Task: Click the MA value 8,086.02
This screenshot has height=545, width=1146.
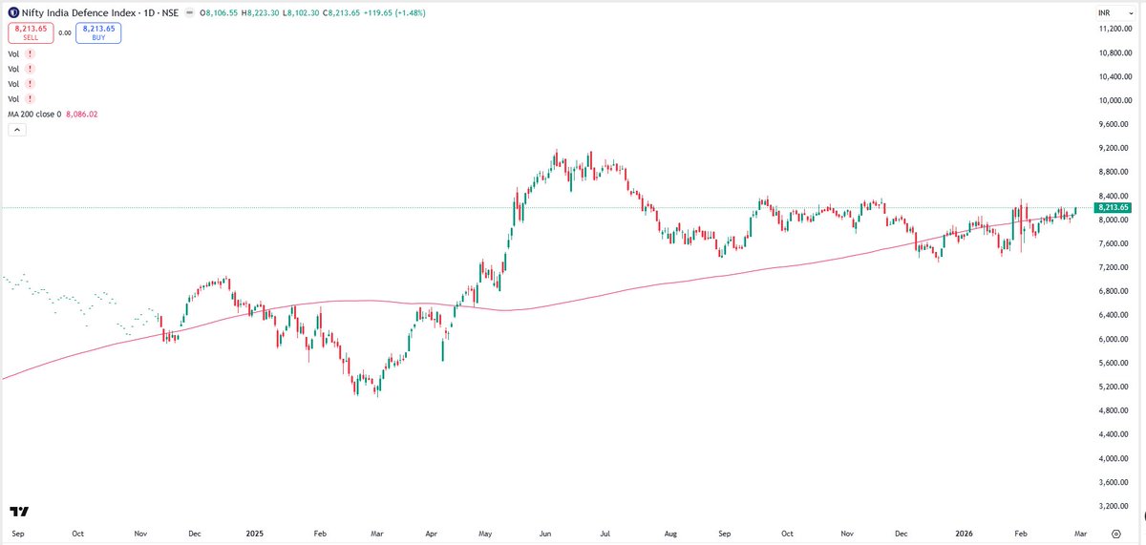Action: tap(82, 115)
